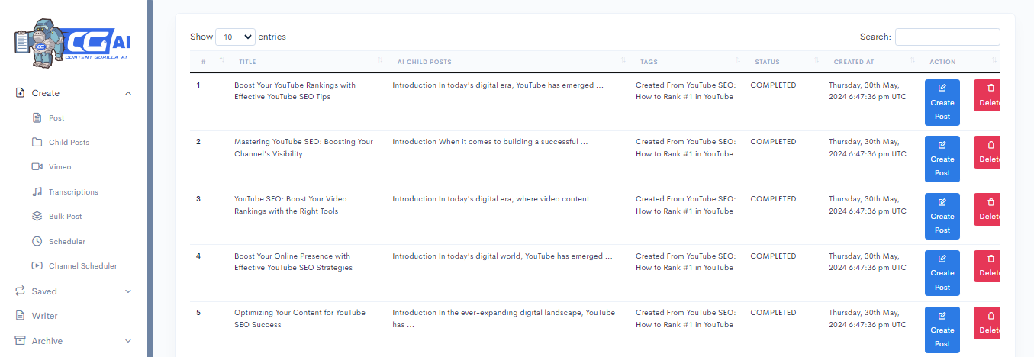Expand the Saved menu chevron
The width and height of the screenshot is (1034, 357).
(128, 291)
